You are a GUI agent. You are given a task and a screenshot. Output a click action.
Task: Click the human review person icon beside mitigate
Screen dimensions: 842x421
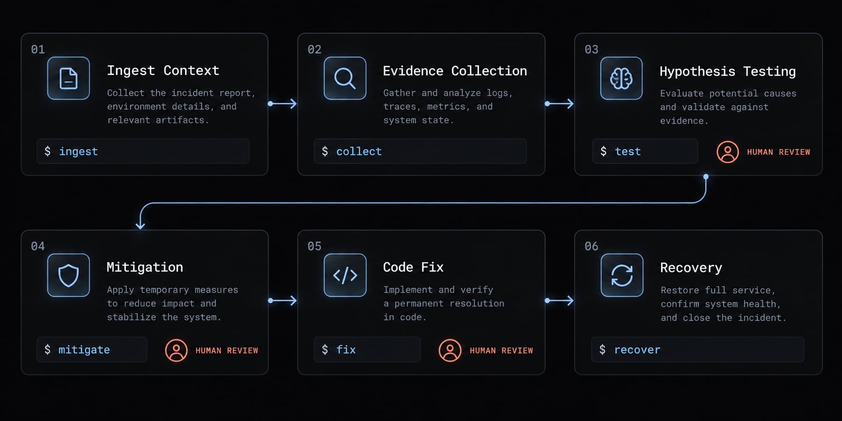click(176, 350)
